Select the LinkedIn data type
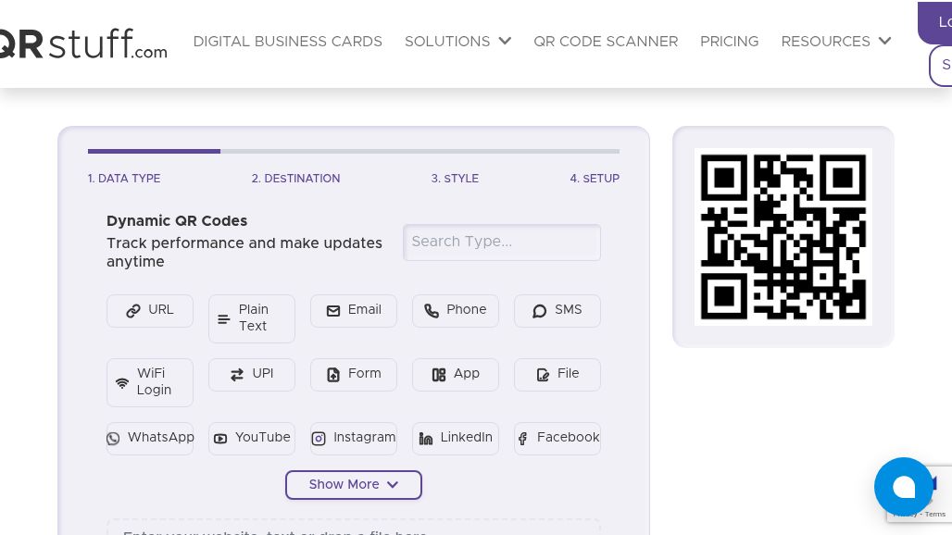The height and width of the screenshot is (535, 952). click(456, 438)
